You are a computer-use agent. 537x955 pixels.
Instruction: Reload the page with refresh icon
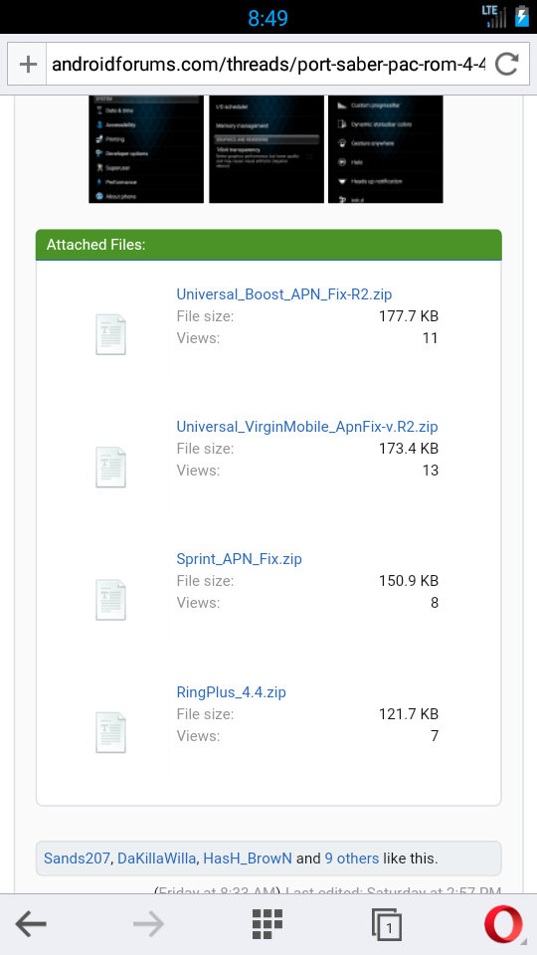coord(506,64)
